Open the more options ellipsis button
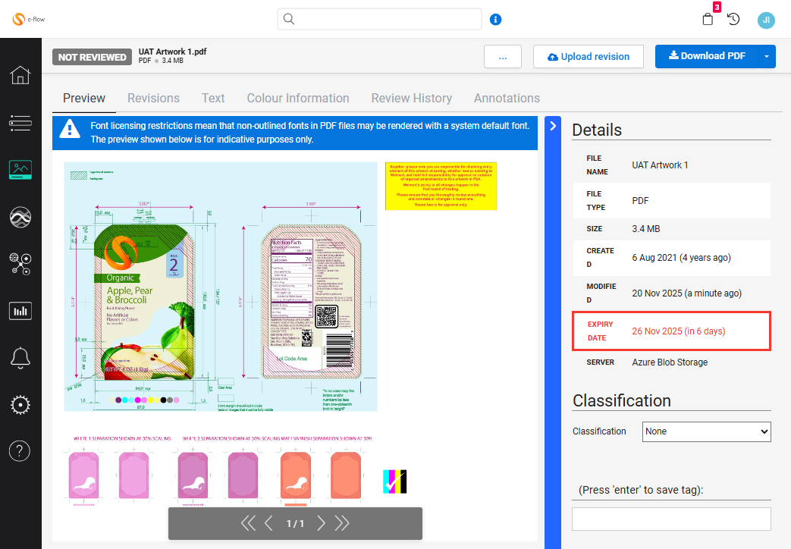Image resolution: width=791 pixels, height=549 pixels. (x=502, y=57)
